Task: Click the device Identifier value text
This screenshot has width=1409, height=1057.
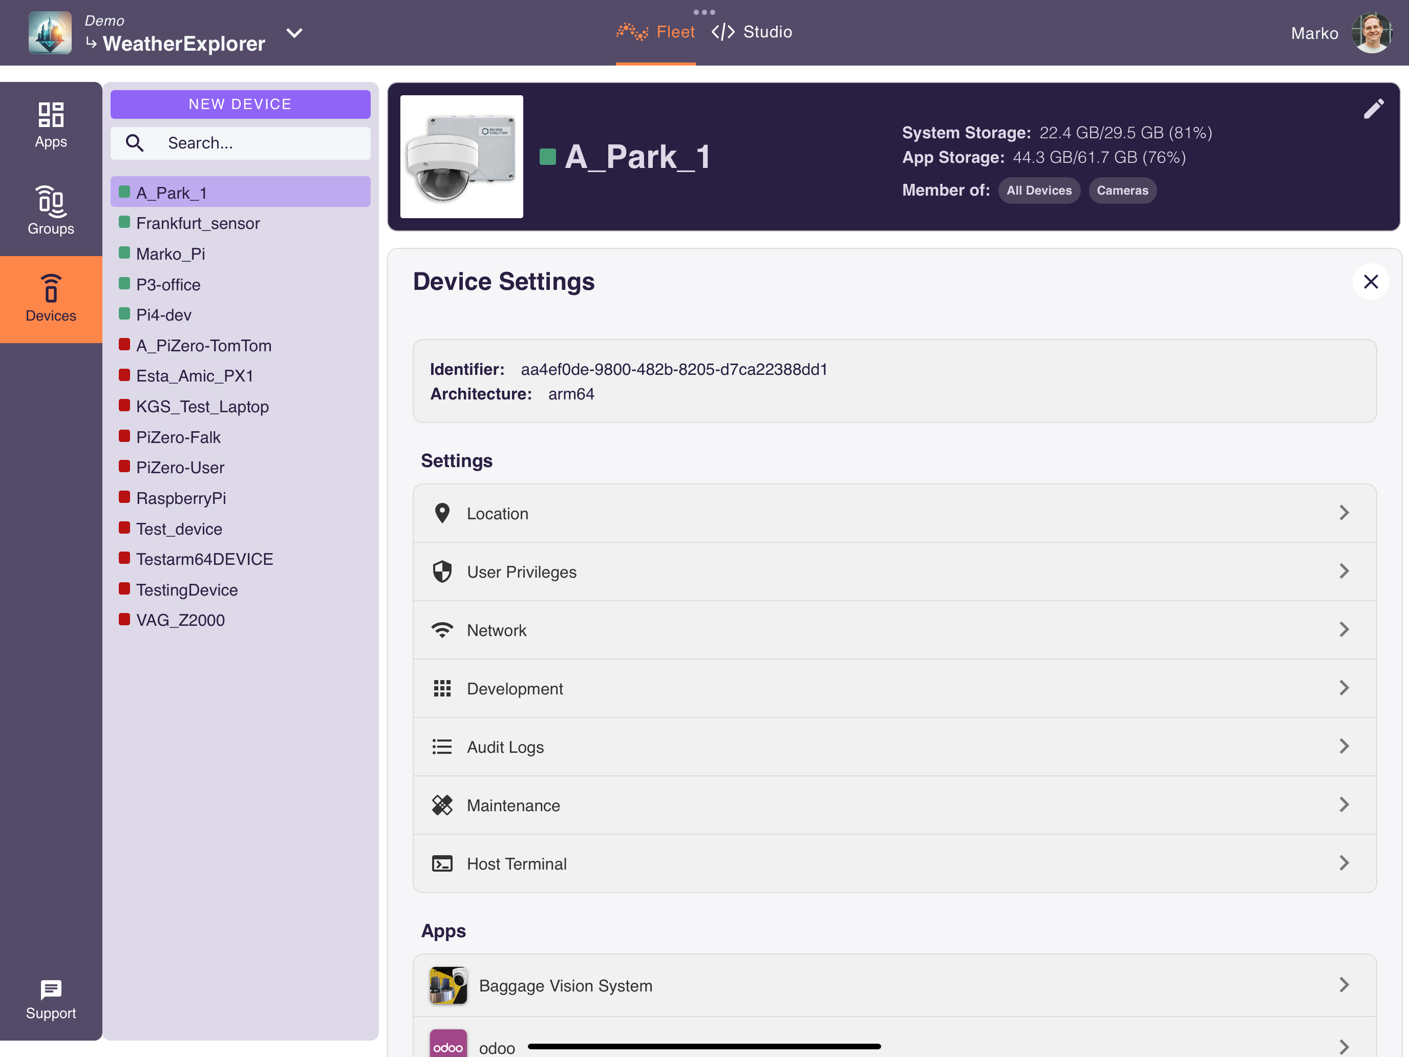Action: pos(674,370)
